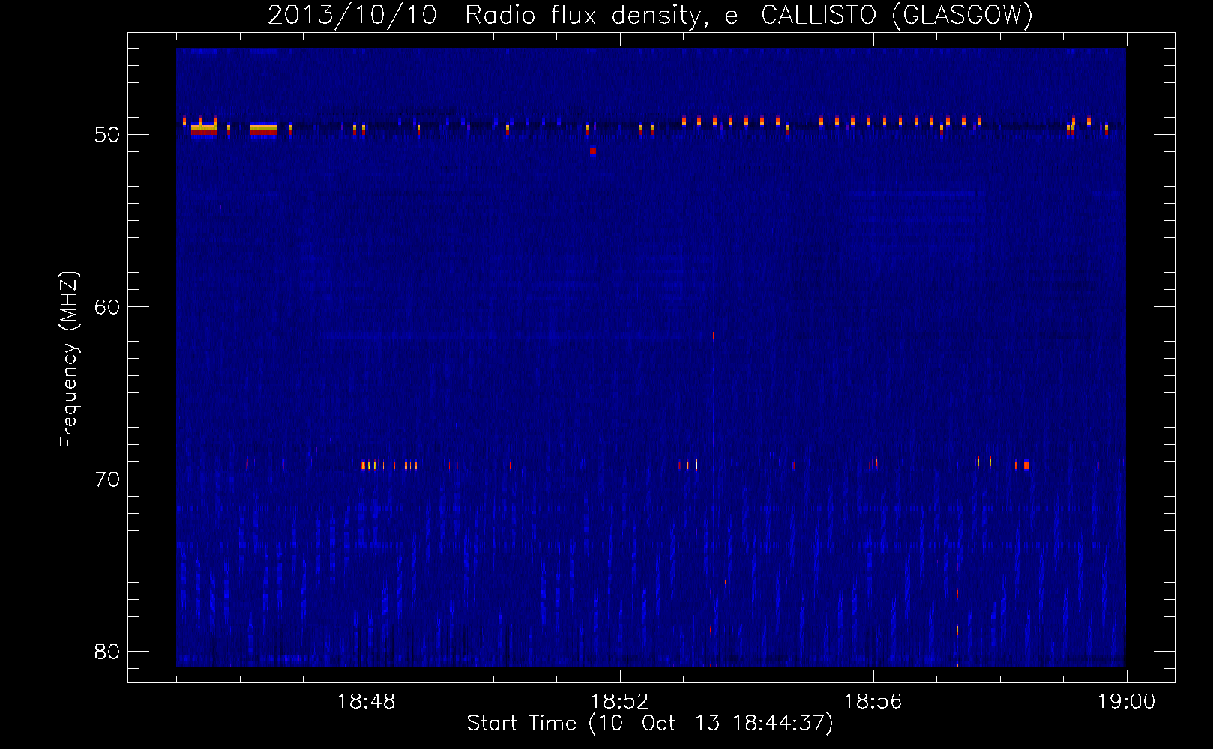Click the 19:00 time tick label
This screenshot has height=749, width=1213.
1126,702
